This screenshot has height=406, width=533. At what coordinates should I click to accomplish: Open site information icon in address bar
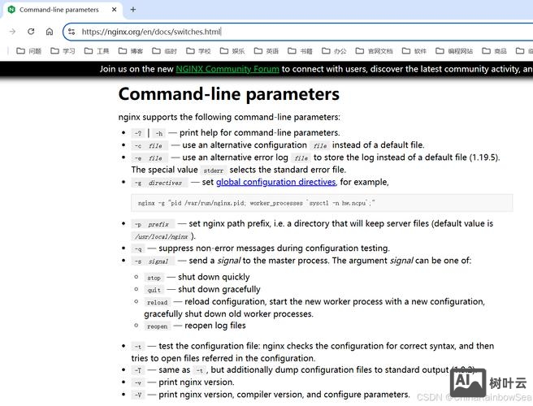click(71, 32)
